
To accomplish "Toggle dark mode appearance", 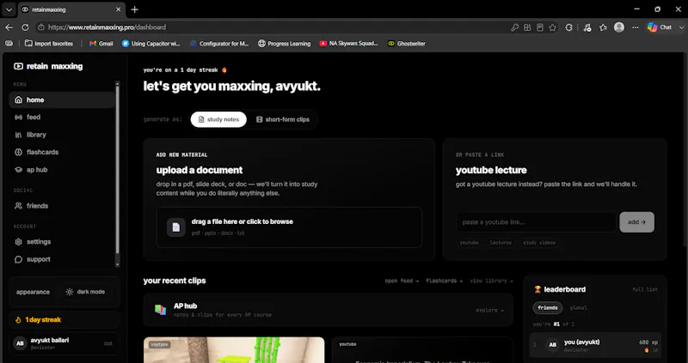I will coord(85,292).
